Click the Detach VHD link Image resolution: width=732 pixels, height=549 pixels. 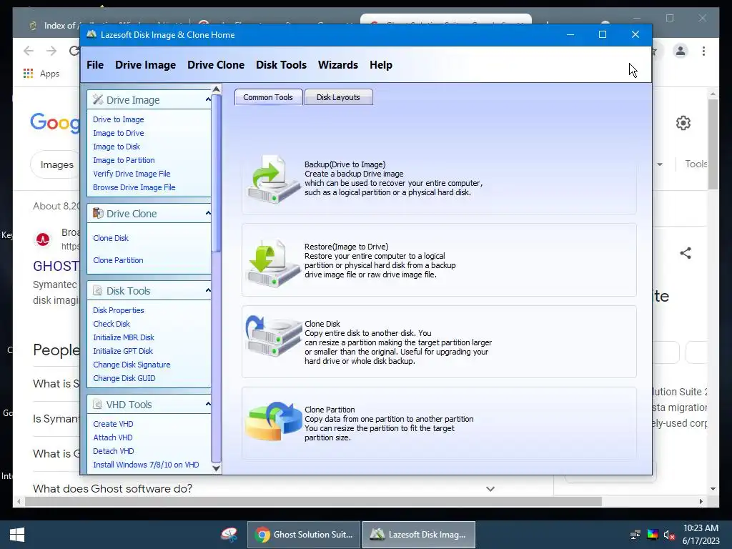[114, 451]
